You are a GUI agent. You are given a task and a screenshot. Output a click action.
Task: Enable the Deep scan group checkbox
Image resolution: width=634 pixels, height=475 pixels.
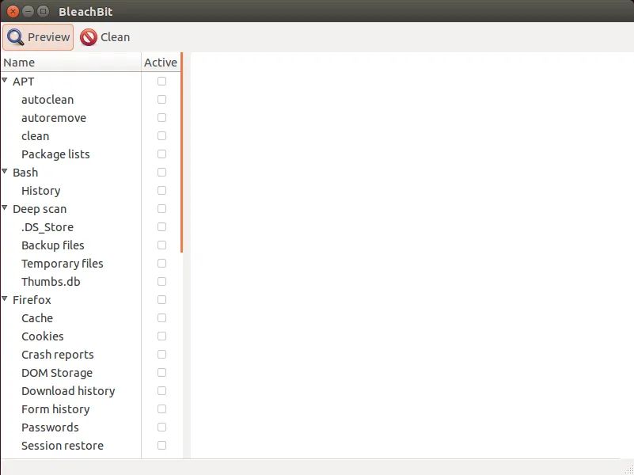(x=161, y=208)
